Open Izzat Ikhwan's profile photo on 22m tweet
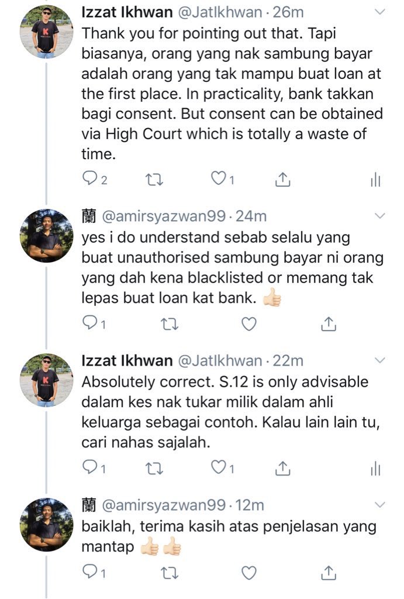 (46, 380)
